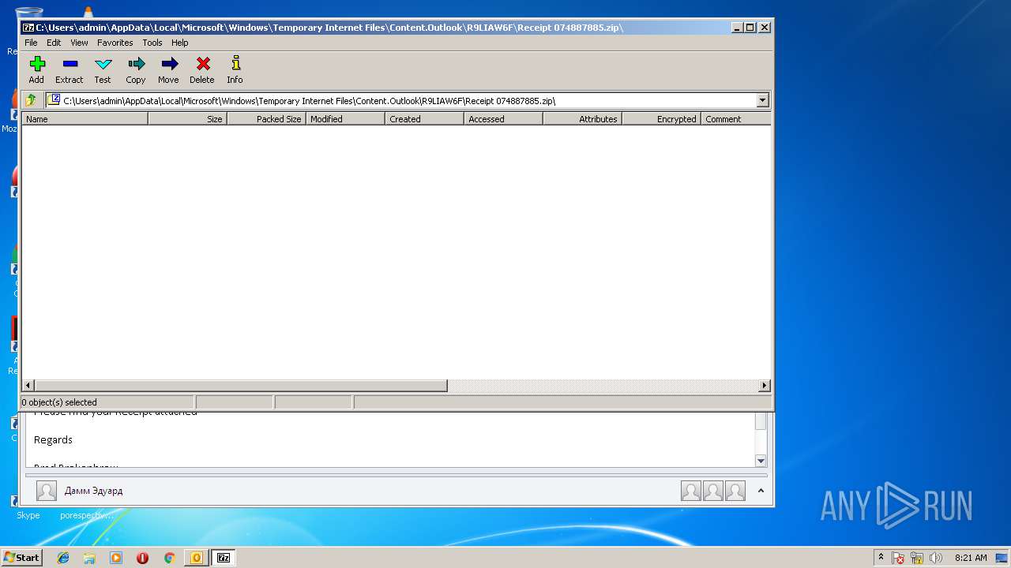Click sender contact photo in Outlook
The image size is (1011, 568).
coord(47,491)
